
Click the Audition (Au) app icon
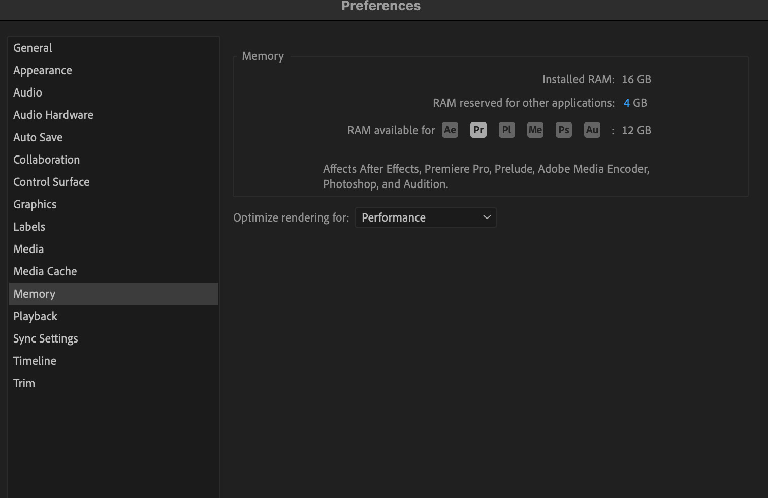coord(592,130)
